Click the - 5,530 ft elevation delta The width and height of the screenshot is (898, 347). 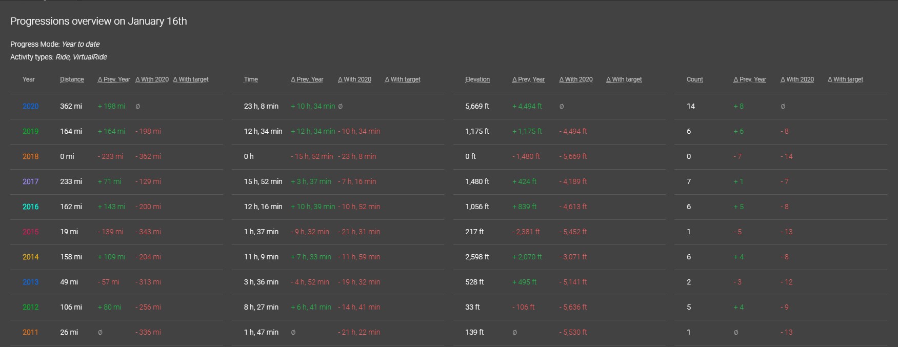[x=573, y=332]
